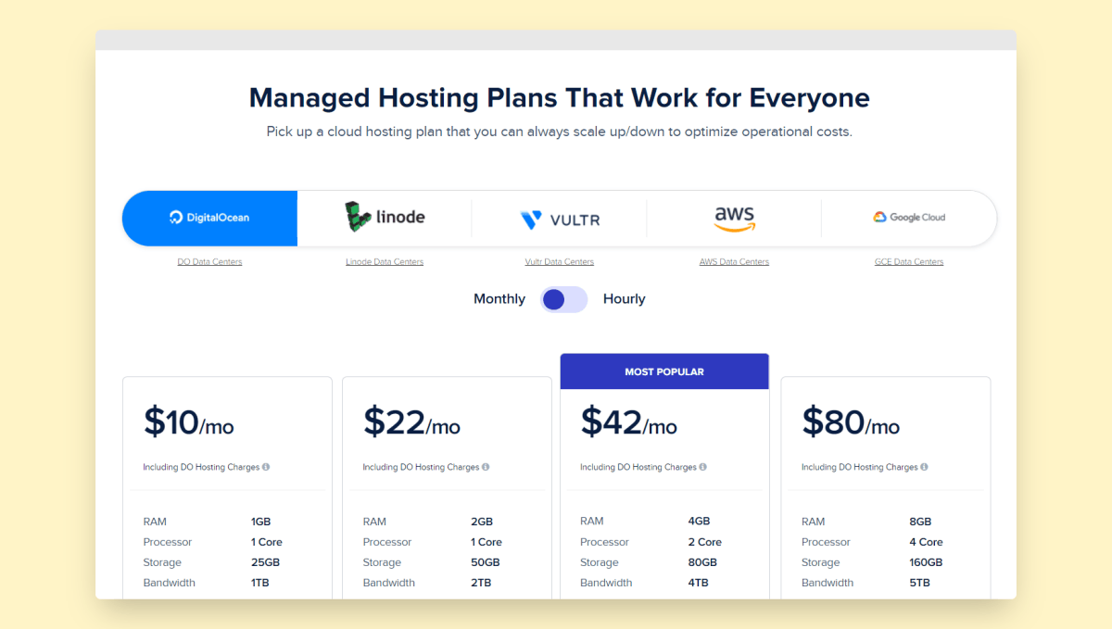
Task: Click the 160GB storage value
Action: tap(927, 562)
